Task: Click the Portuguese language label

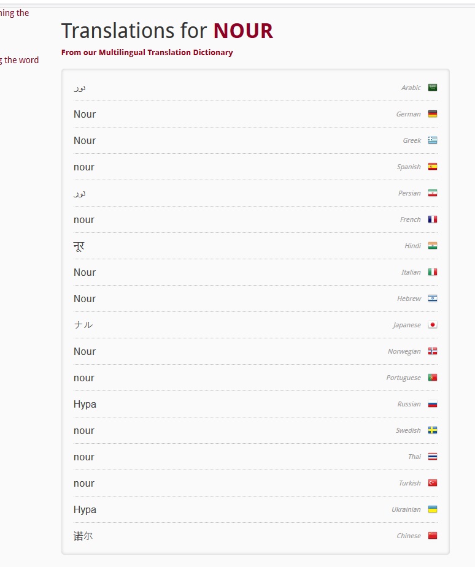Action: click(403, 378)
